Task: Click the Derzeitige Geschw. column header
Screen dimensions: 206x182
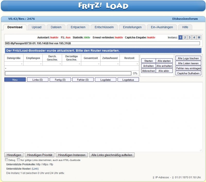Action: pos(72,58)
